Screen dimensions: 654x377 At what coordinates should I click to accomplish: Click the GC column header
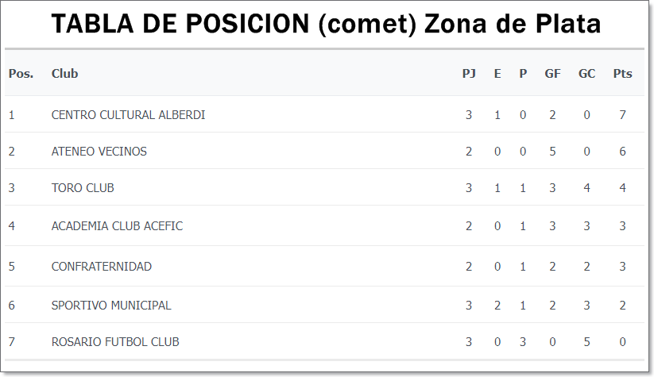pyautogui.click(x=586, y=74)
